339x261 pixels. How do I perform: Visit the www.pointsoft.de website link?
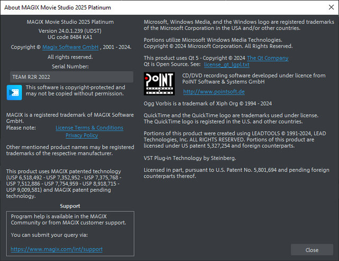click(x=209, y=91)
